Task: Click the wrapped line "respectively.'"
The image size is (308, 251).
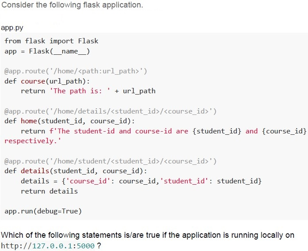Action: (33, 141)
